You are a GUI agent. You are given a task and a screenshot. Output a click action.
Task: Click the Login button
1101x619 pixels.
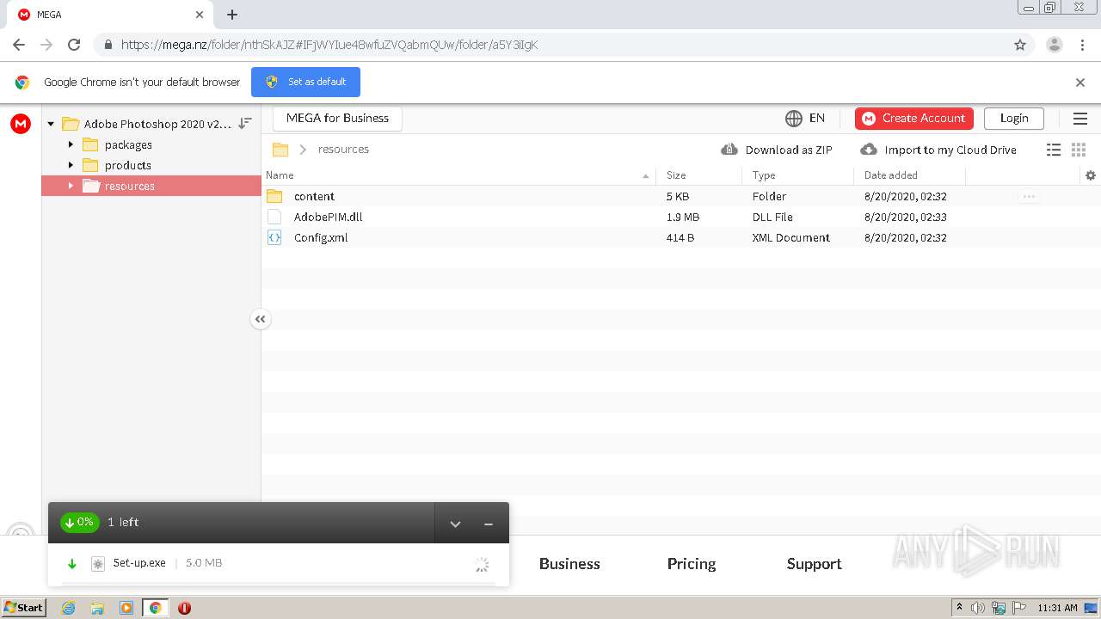click(1014, 119)
